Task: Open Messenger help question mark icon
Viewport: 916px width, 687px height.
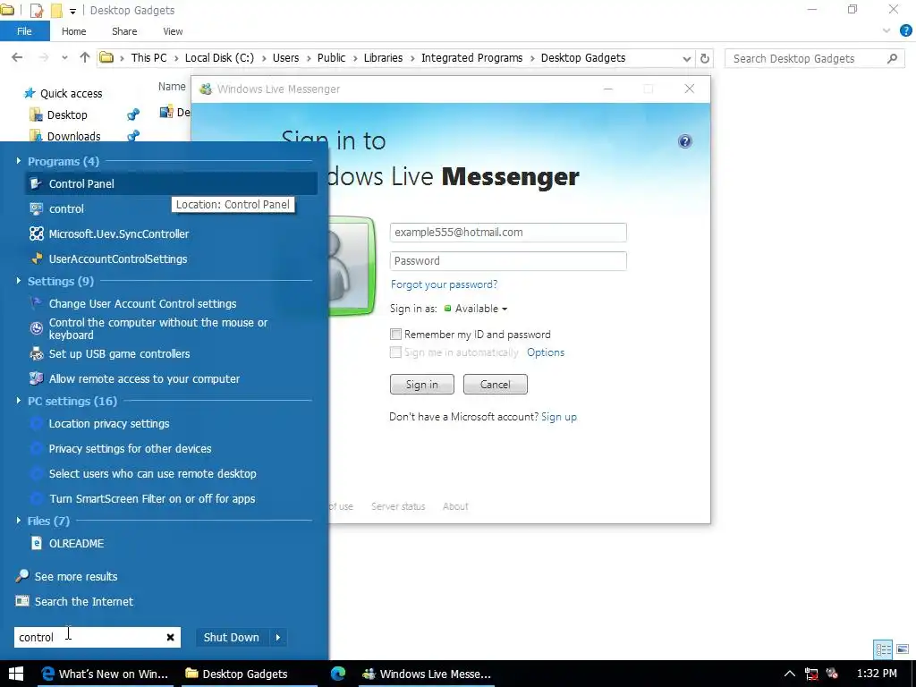Action: [x=684, y=141]
